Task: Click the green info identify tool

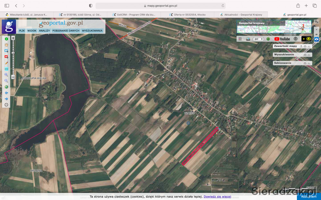Action: pyautogui.click(x=6, y=39)
